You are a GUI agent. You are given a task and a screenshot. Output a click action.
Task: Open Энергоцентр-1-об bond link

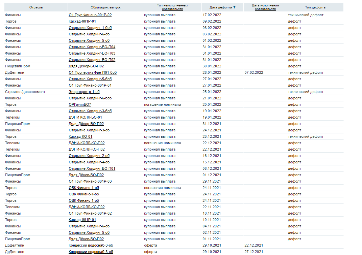pyautogui.click(x=84, y=92)
